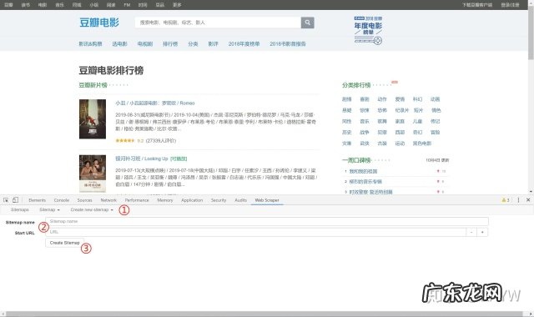Select the 历史 category link
The width and height of the screenshot is (534, 317).
347,132
